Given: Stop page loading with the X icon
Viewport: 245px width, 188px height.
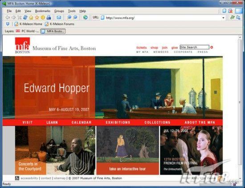Looking at the screenshot, I should [x=19, y=17].
